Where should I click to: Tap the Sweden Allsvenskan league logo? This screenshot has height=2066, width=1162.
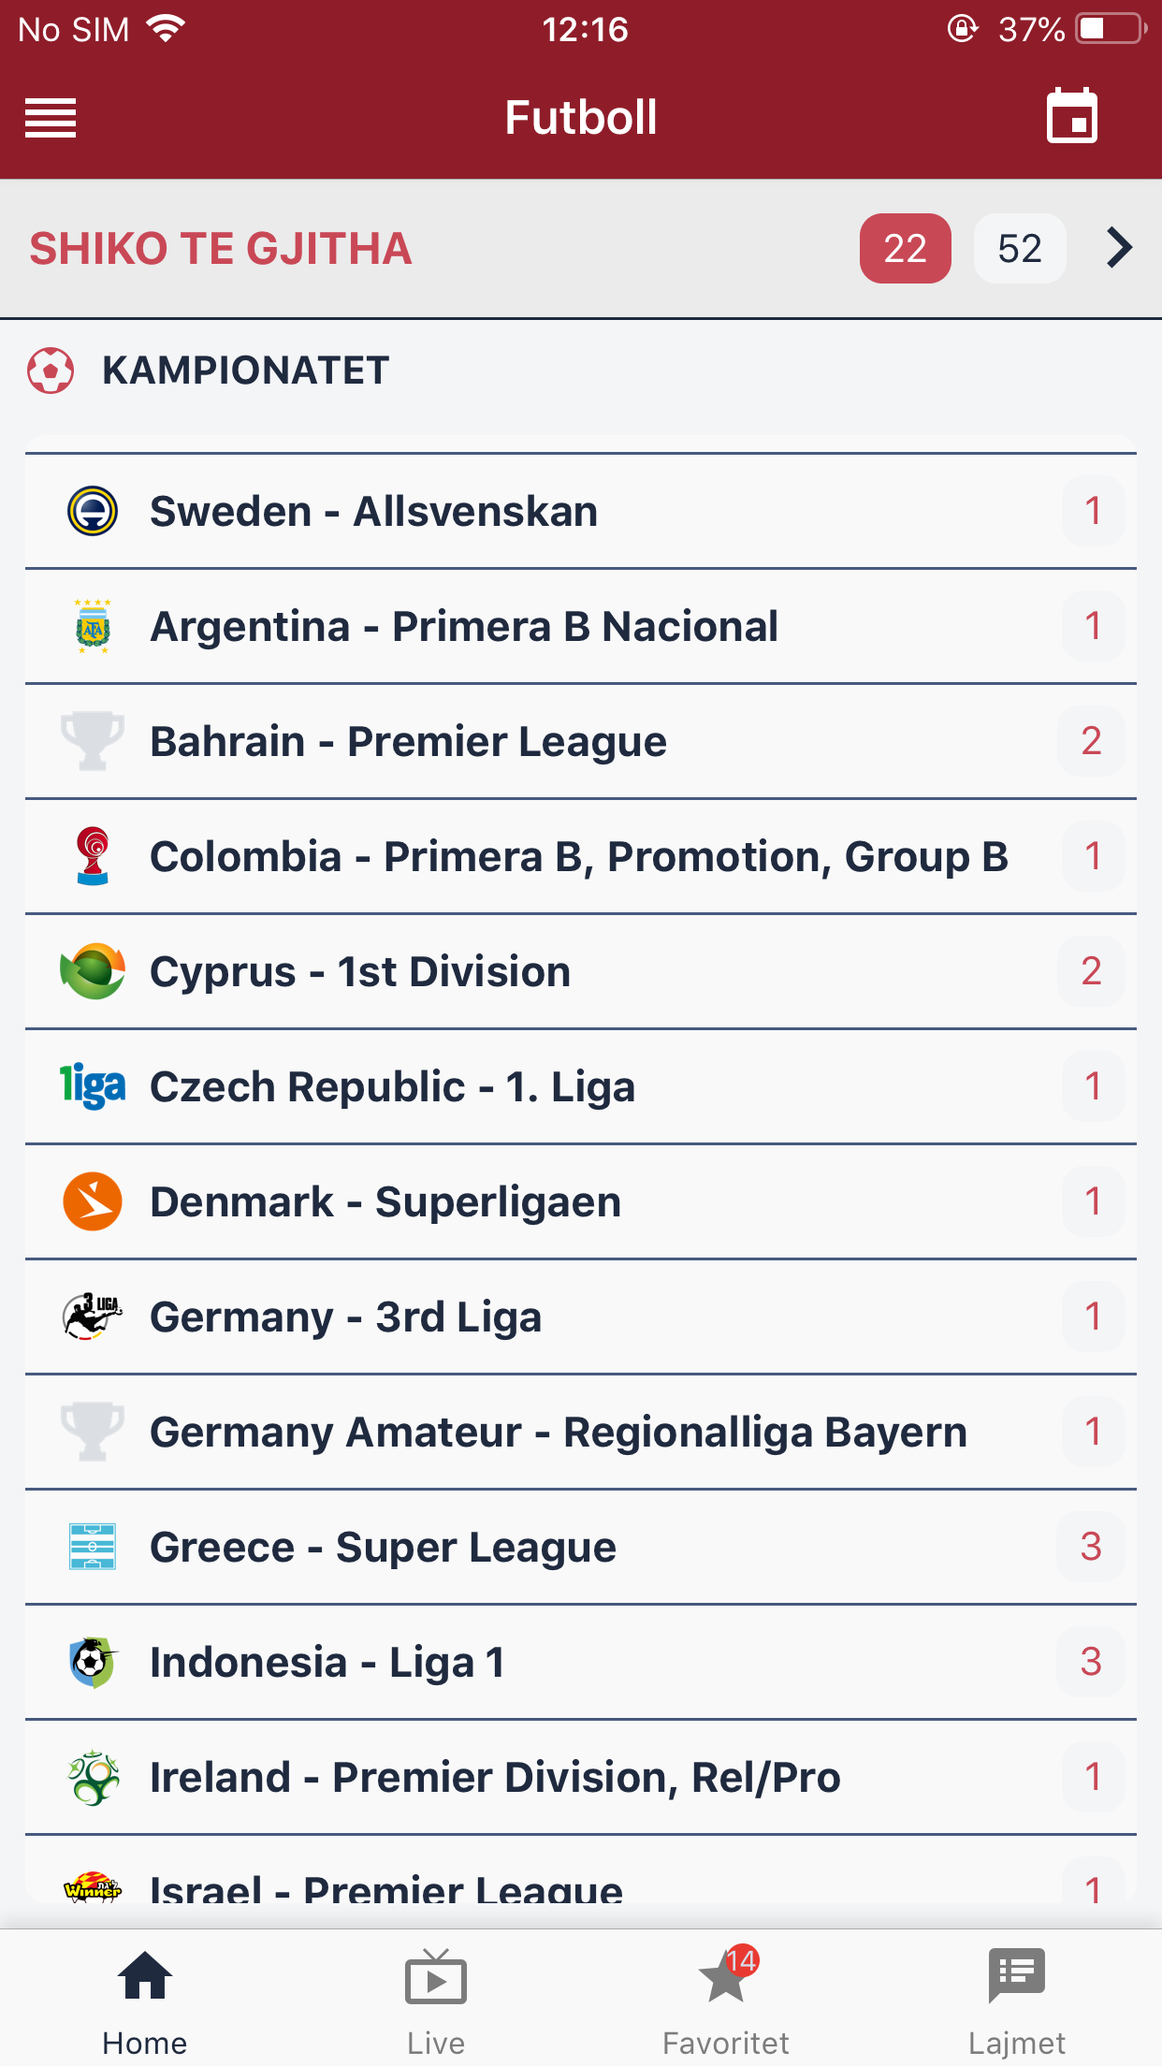point(93,512)
